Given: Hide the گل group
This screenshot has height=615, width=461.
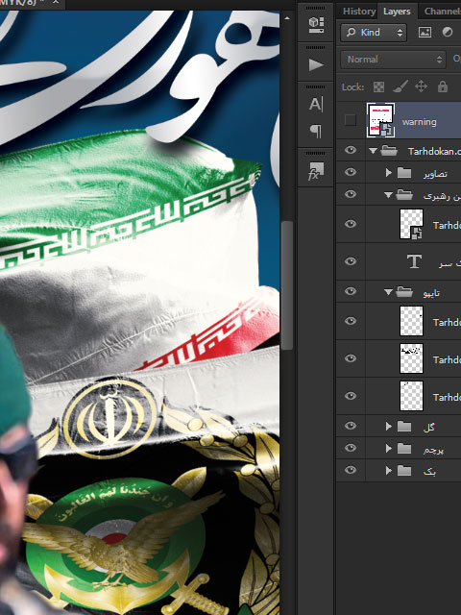Looking at the screenshot, I should point(351,426).
